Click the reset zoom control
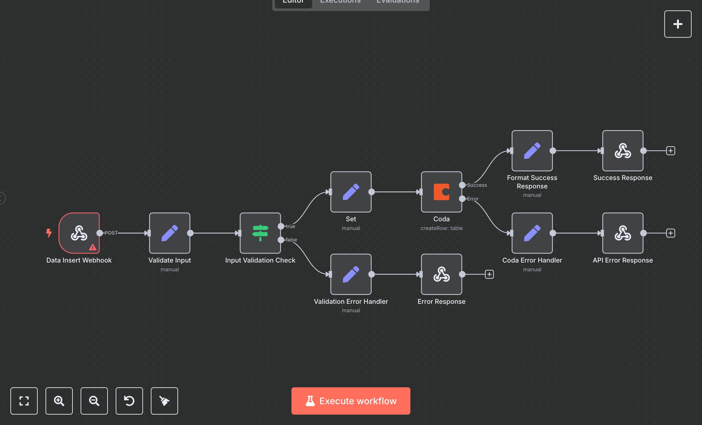Screen dimensions: 702x425 click(x=129, y=401)
